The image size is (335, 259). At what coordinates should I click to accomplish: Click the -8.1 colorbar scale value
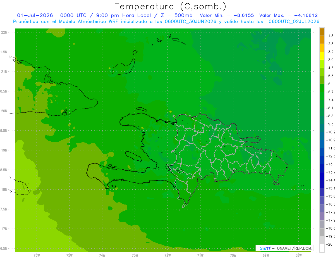pyautogui.click(x=330, y=108)
